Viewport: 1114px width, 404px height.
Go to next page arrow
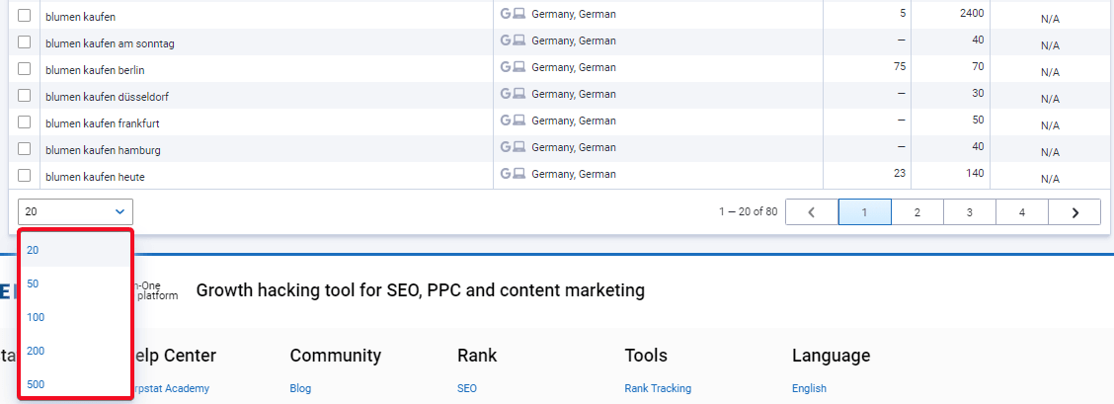[1074, 211]
